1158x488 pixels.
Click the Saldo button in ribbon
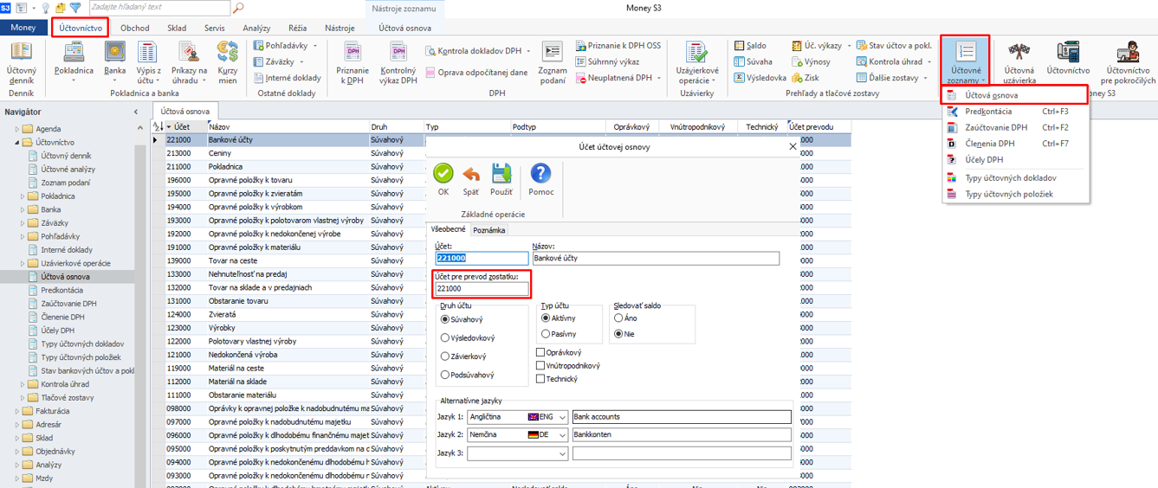click(x=749, y=46)
